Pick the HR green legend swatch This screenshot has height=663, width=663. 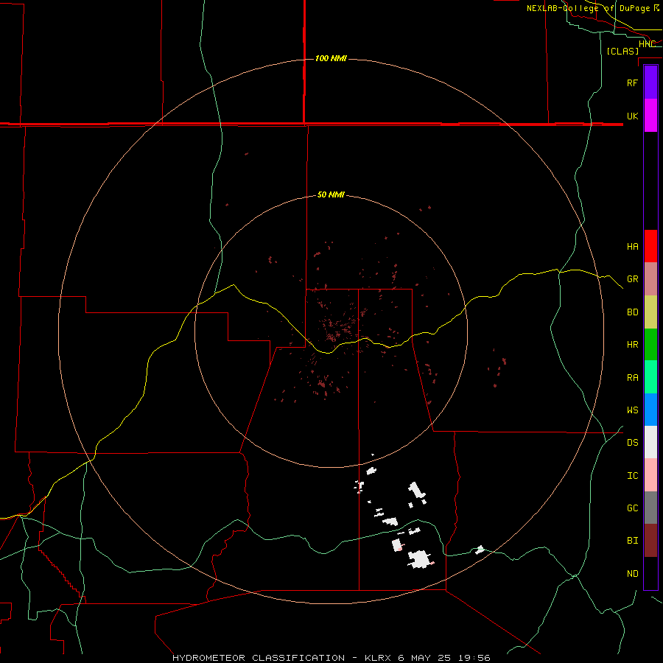click(650, 345)
